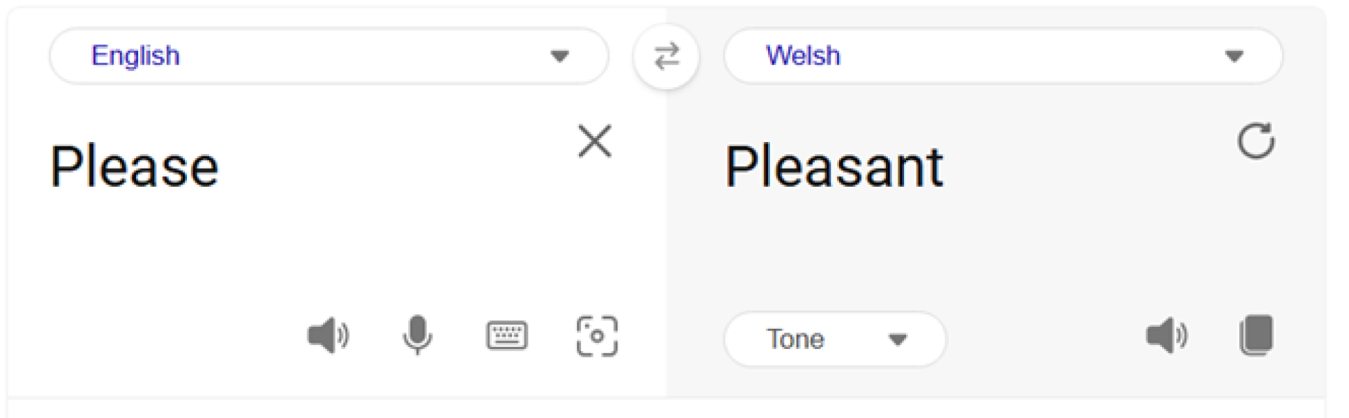Play audio of the Welsh translation
The image size is (1349, 418).
point(1166,336)
